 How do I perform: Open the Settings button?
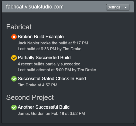click(x=114, y=7)
